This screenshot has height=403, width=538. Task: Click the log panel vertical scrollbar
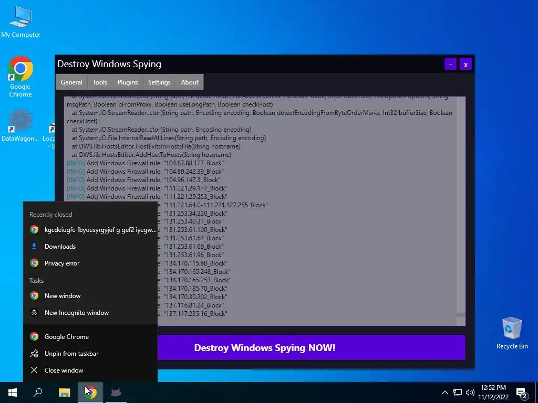point(461,211)
